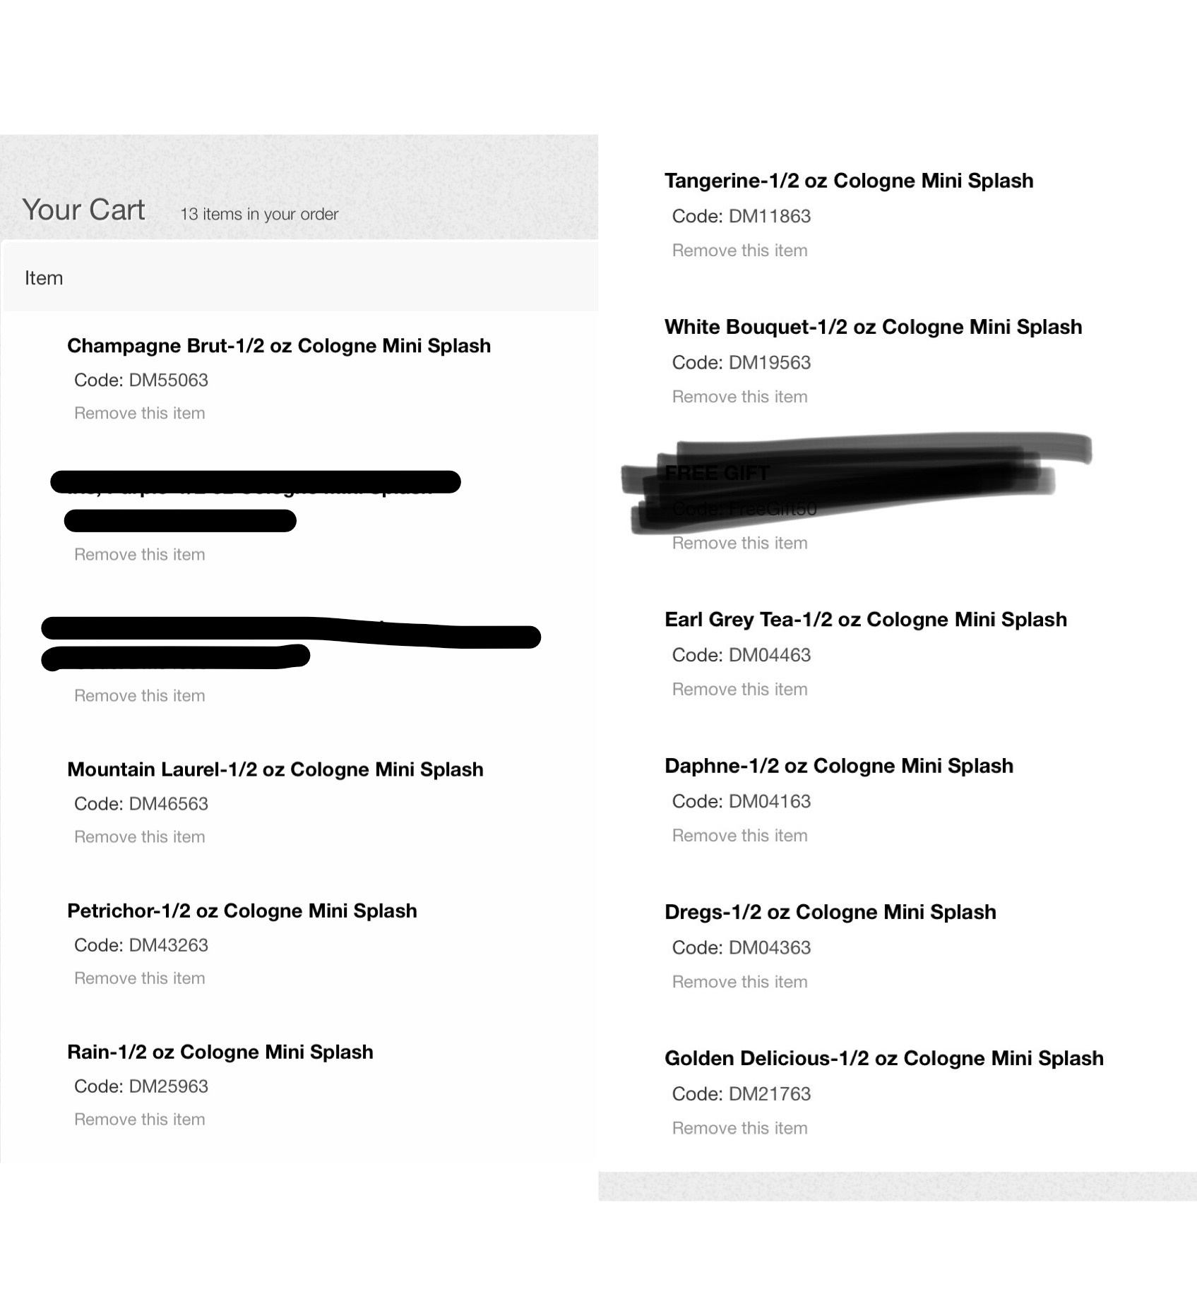Click the Tangerine Cologne Mini Splash title

pos(848,181)
